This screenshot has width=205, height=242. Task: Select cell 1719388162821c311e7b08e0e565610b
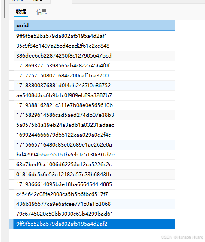94,105
